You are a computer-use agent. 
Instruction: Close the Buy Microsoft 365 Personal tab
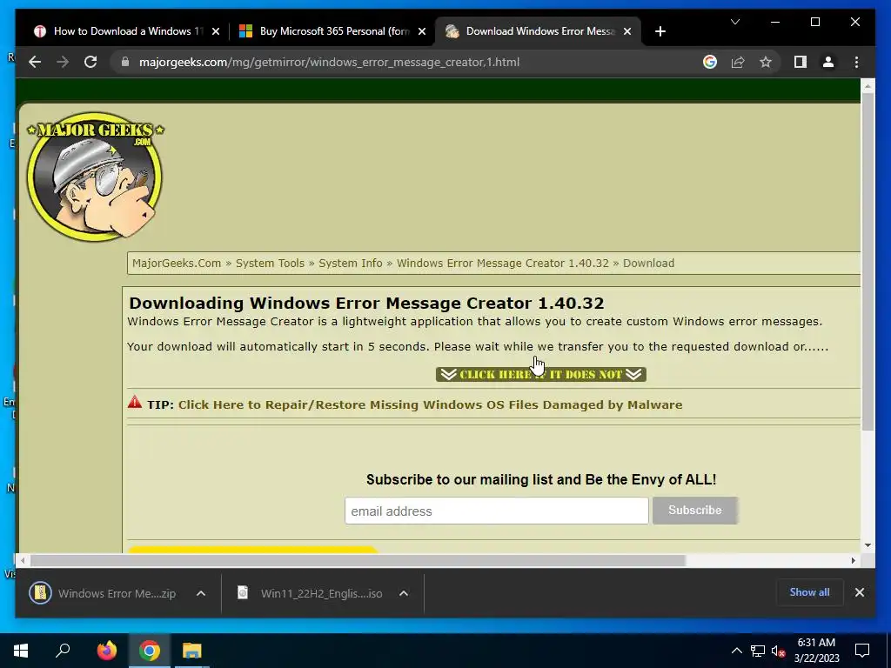(x=422, y=31)
